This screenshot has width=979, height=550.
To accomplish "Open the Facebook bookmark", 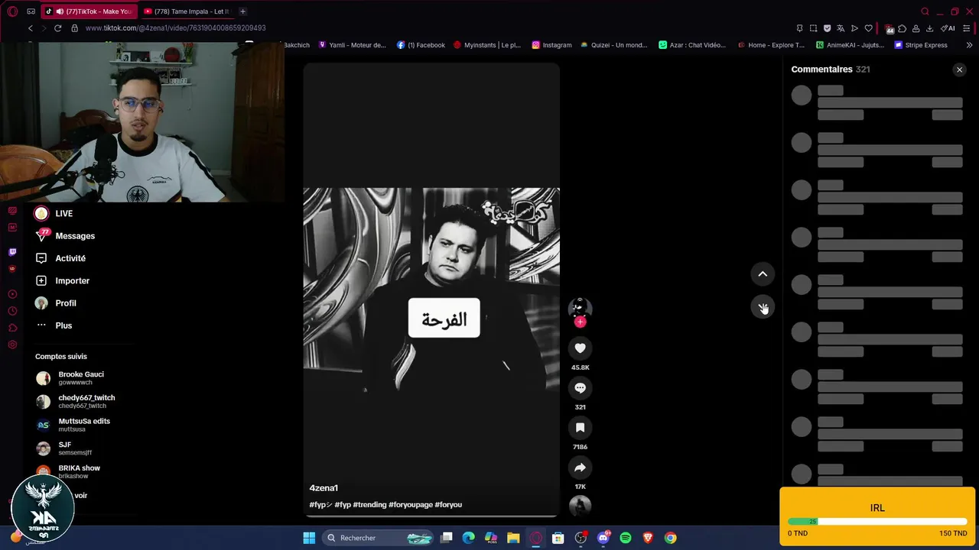I will (421, 45).
